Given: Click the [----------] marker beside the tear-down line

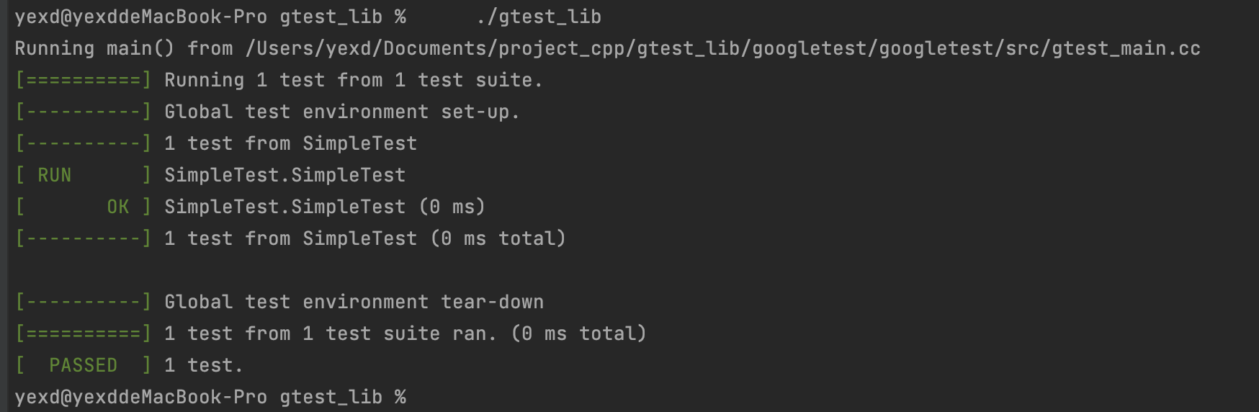Looking at the screenshot, I should (x=84, y=302).
